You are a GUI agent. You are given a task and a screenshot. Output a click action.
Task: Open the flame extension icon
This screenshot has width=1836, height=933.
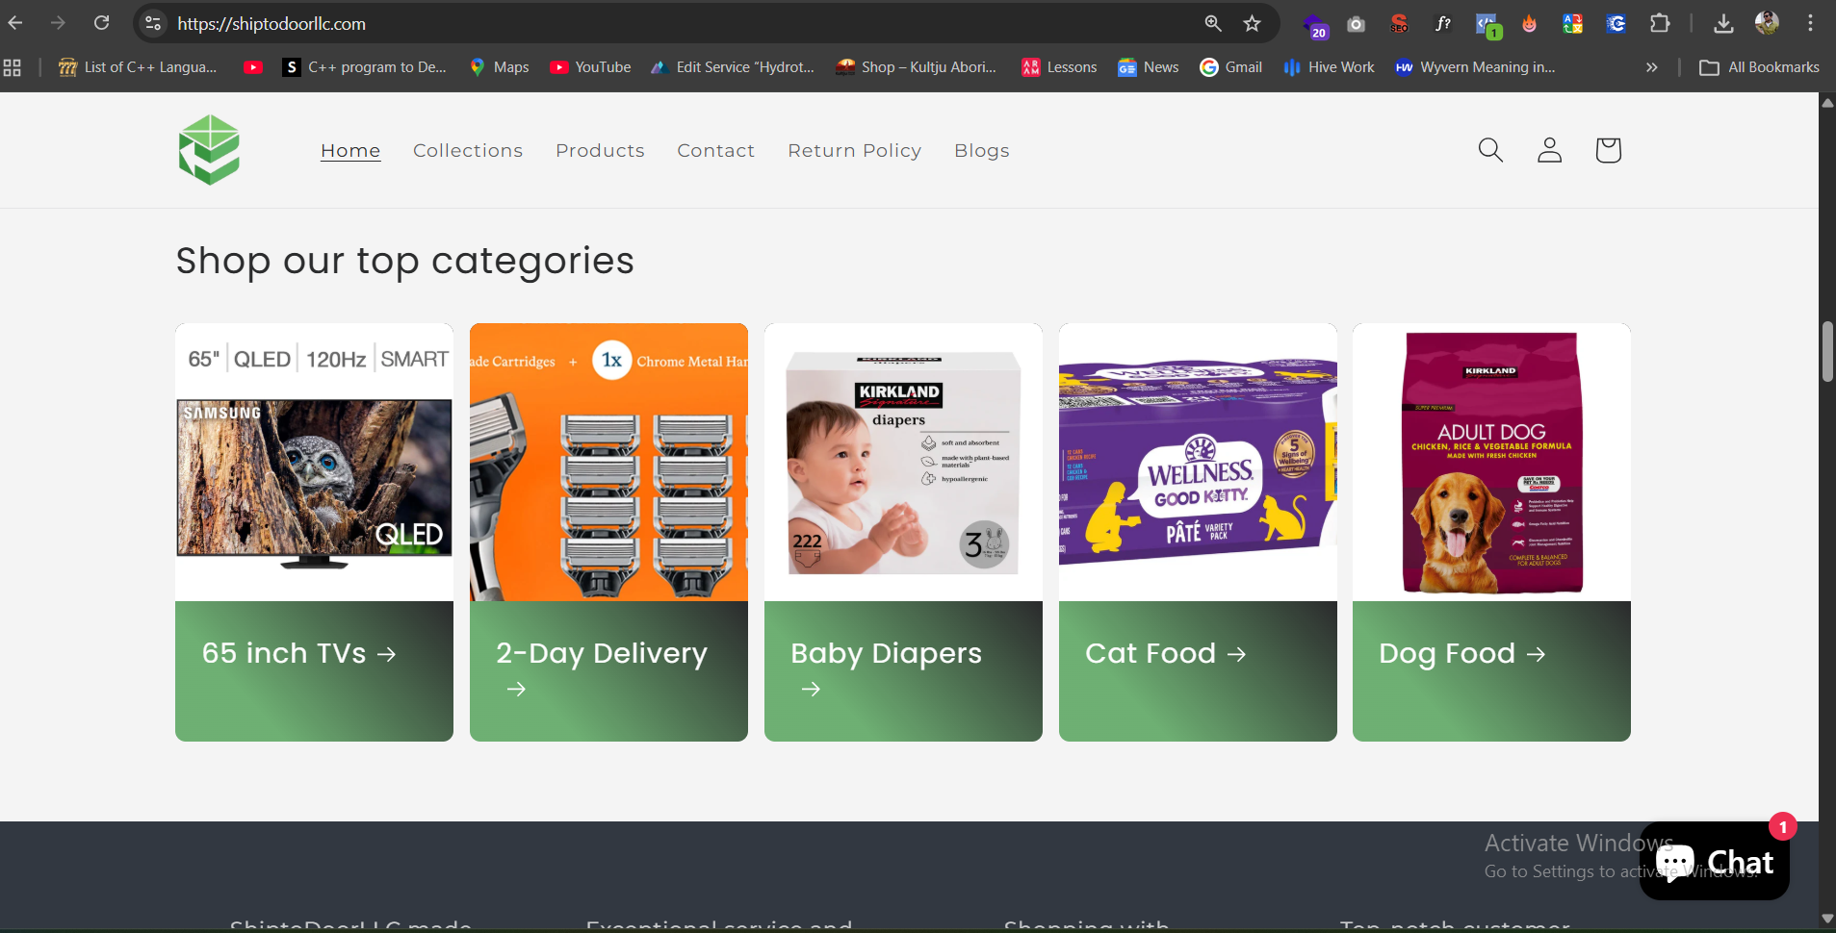[x=1529, y=24]
